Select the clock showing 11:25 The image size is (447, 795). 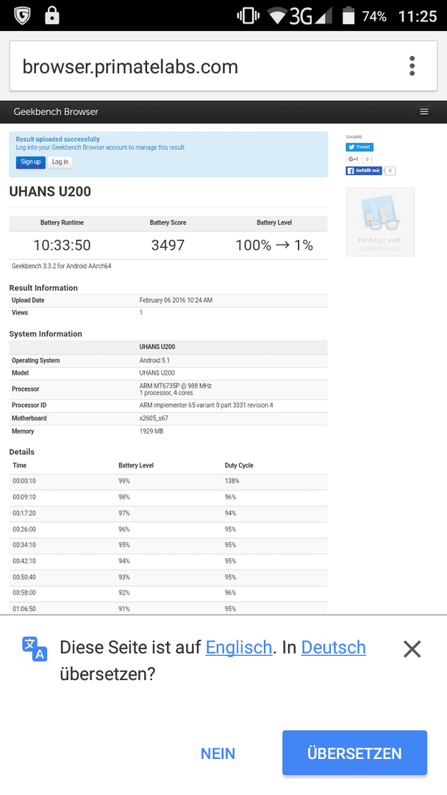[418, 16]
